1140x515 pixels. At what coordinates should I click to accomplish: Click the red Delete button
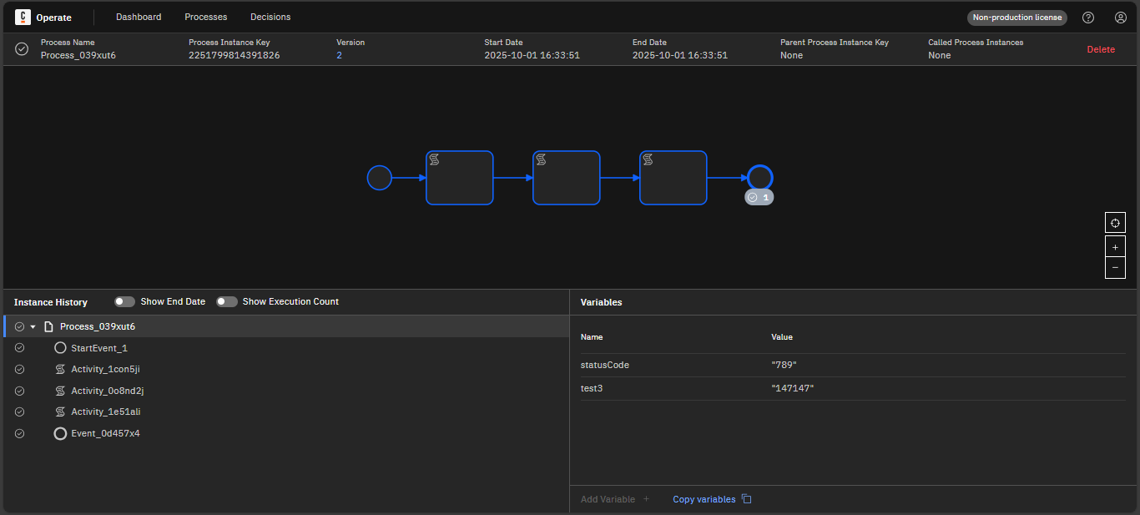pyautogui.click(x=1100, y=49)
